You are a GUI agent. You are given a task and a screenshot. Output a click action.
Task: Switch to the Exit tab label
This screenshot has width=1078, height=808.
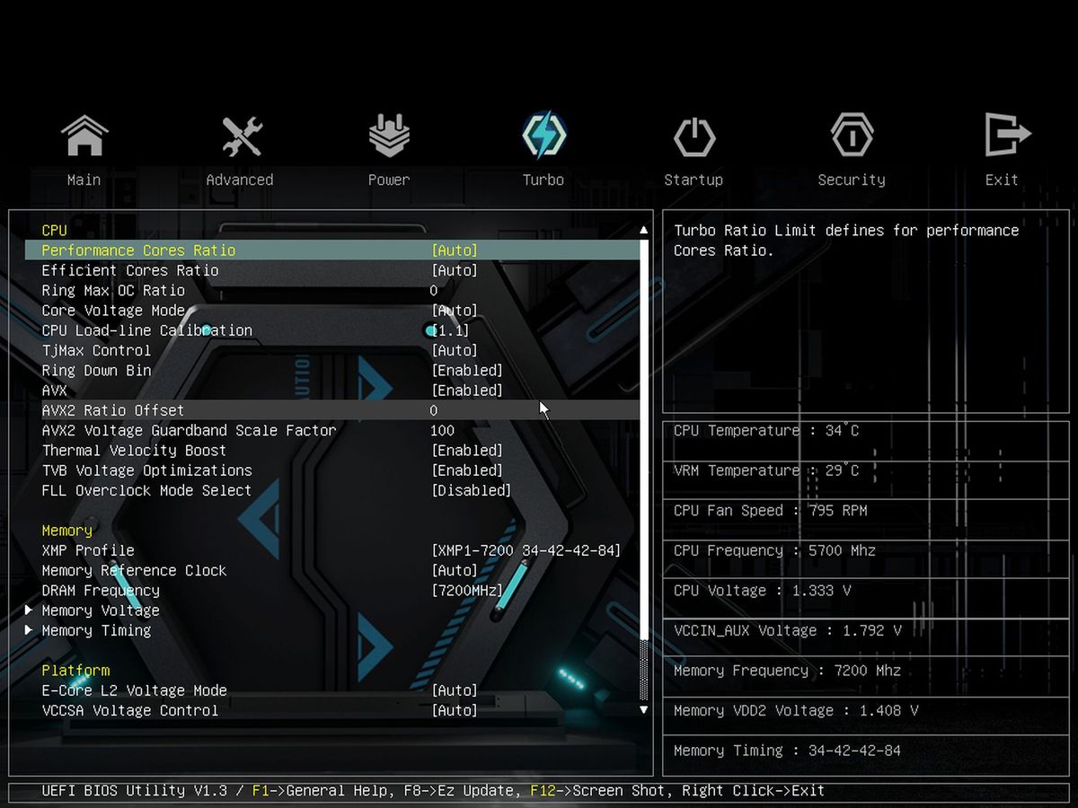(1002, 180)
